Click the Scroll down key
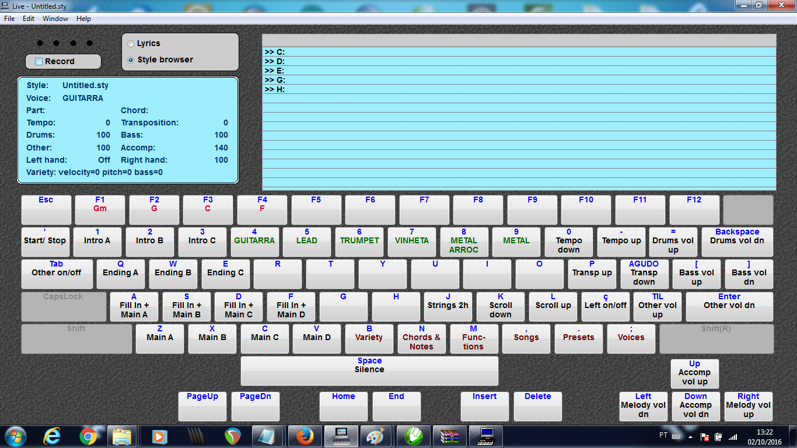The height and width of the screenshot is (448, 797). [x=501, y=307]
